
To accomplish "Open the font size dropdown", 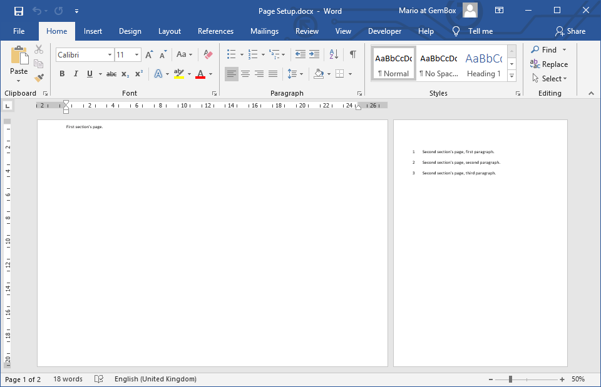I will click(x=136, y=55).
